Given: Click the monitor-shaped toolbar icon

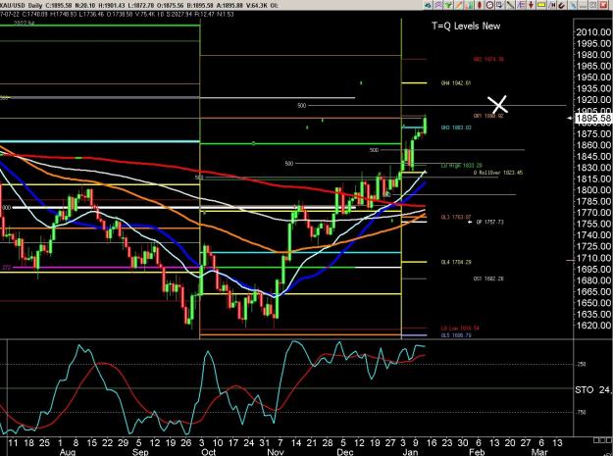Looking at the screenshot, I should pos(500,5).
